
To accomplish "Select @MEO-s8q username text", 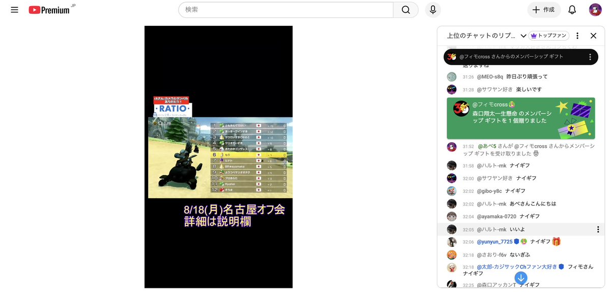I will point(490,77).
